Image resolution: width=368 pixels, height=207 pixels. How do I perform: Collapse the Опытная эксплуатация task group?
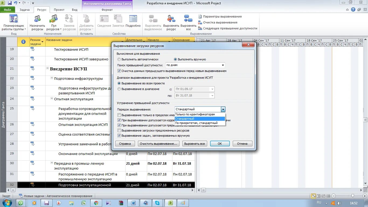click(x=52, y=99)
